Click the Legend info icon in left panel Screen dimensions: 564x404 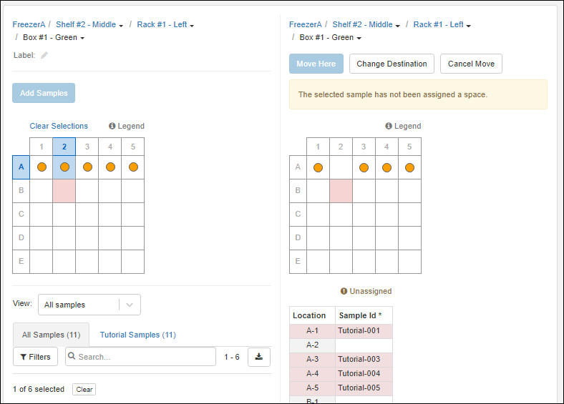pos(112,126)
